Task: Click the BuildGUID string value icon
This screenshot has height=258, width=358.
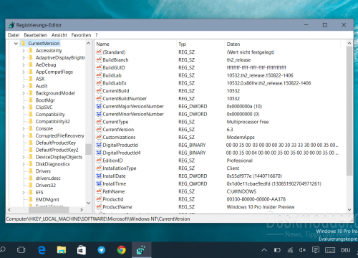Action: [x=99, y=67]
